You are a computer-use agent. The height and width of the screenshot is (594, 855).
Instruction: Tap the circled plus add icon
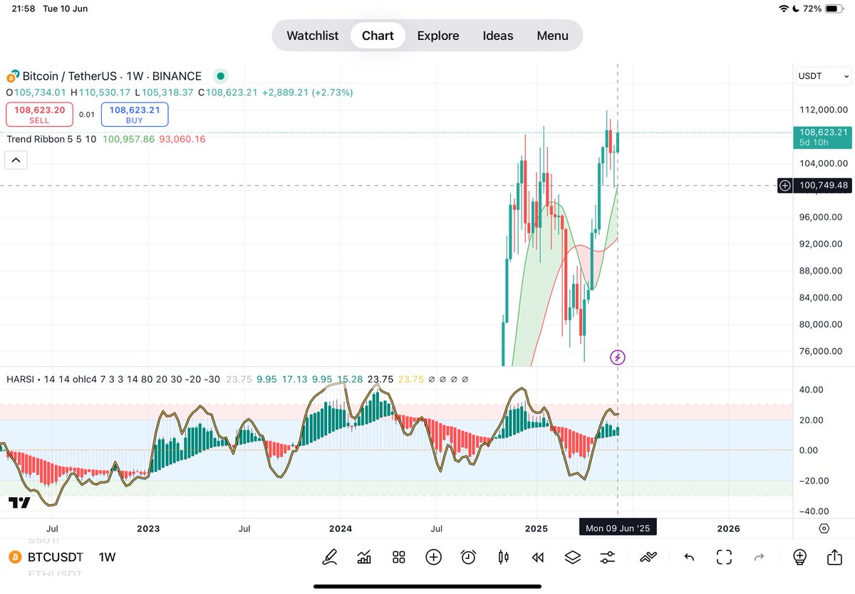point(433,557)
